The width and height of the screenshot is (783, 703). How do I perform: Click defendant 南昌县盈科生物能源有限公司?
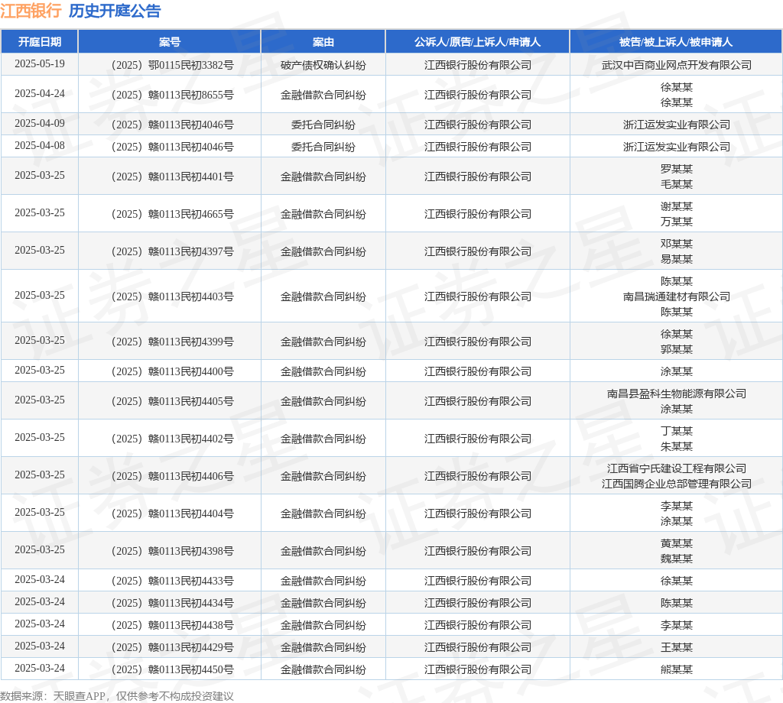676,394
